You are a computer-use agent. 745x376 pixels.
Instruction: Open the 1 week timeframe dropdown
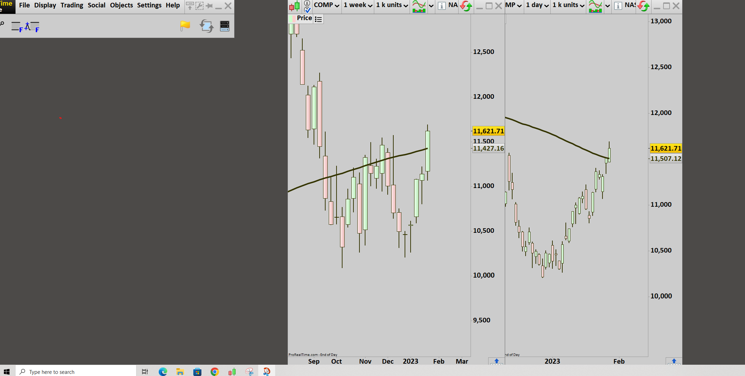358,5
